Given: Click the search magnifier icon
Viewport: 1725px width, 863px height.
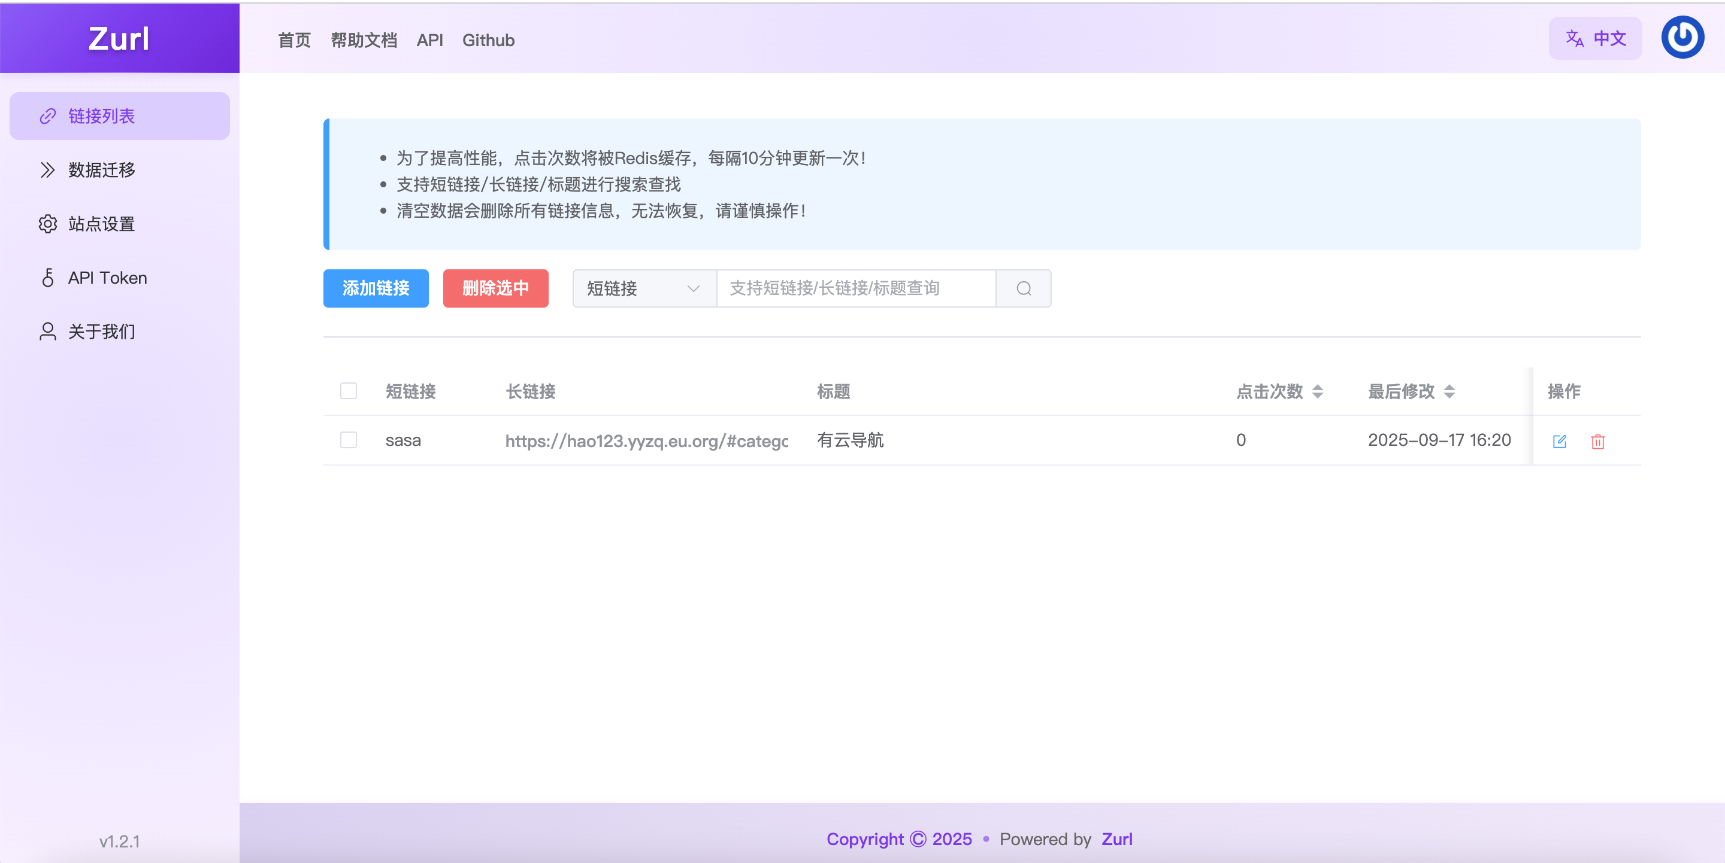Looking at the screenshot, I should pyautogui.click(x=1023, y=288).
